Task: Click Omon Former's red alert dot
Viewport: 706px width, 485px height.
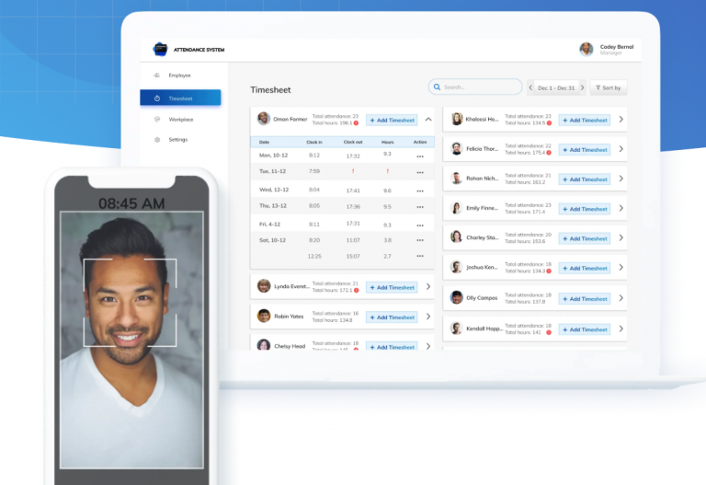Action: [x=356, y=123]
